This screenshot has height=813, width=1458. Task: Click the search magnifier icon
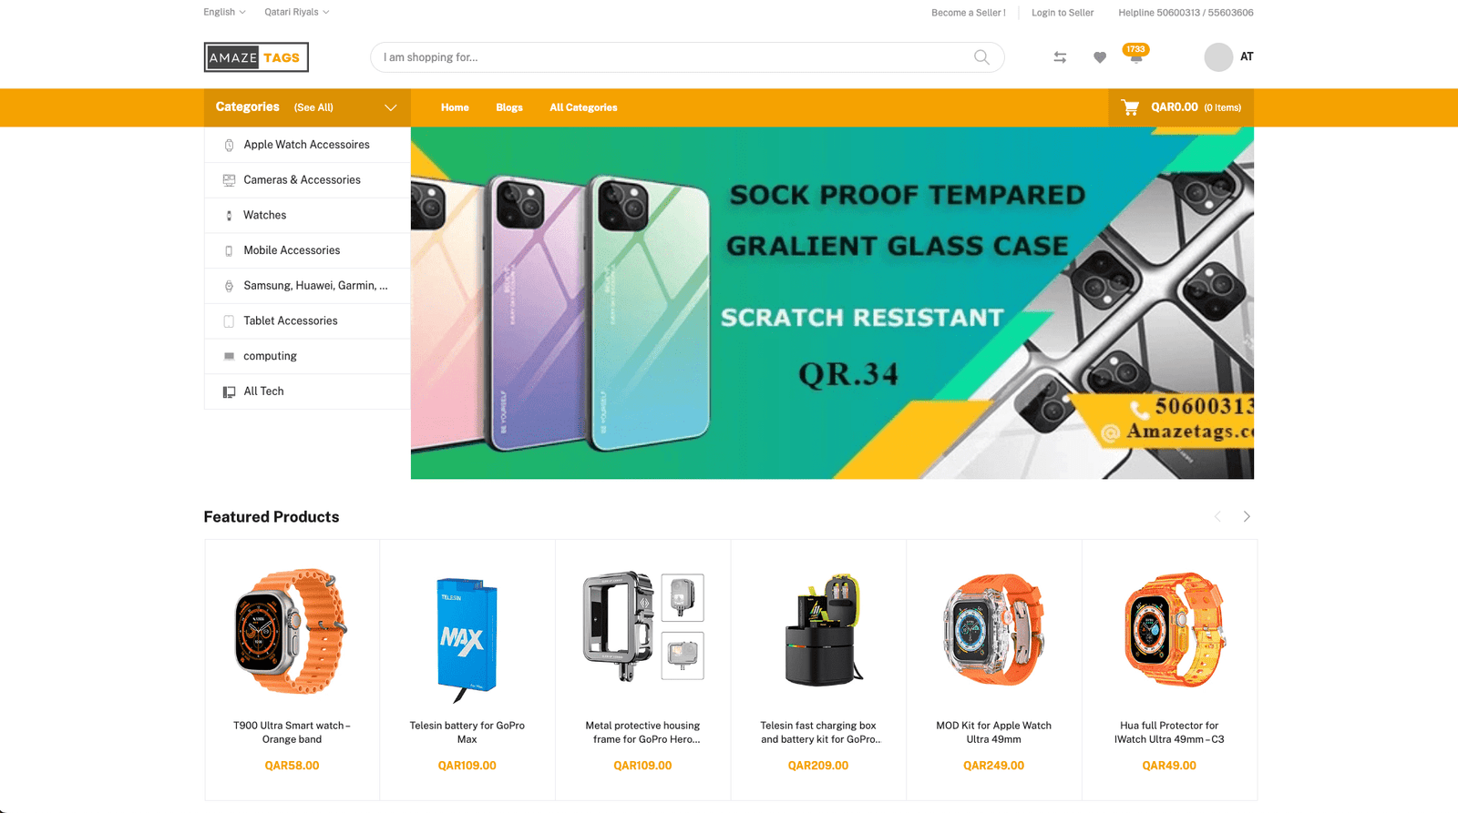click(x=981, y=57)
